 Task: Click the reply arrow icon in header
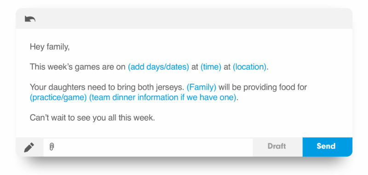(30, 19)
